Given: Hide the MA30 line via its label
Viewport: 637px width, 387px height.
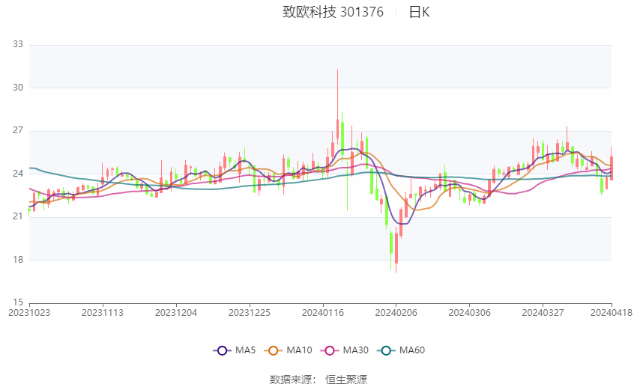Looking at the screenshot, I should coord(355,350).
